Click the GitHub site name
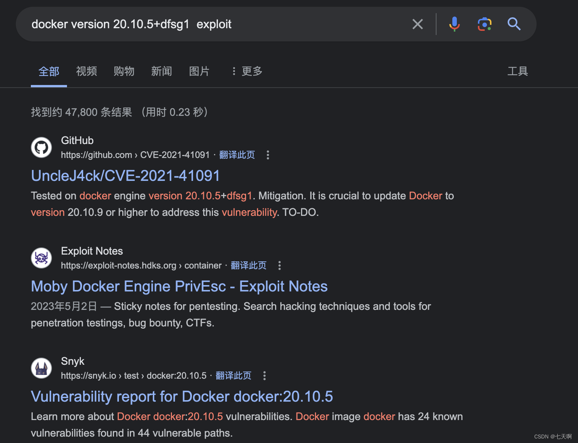Screen dimensions: 578x443 (x=77, y=140)
